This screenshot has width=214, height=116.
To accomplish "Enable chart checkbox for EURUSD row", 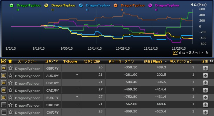I will pos(4,105).
